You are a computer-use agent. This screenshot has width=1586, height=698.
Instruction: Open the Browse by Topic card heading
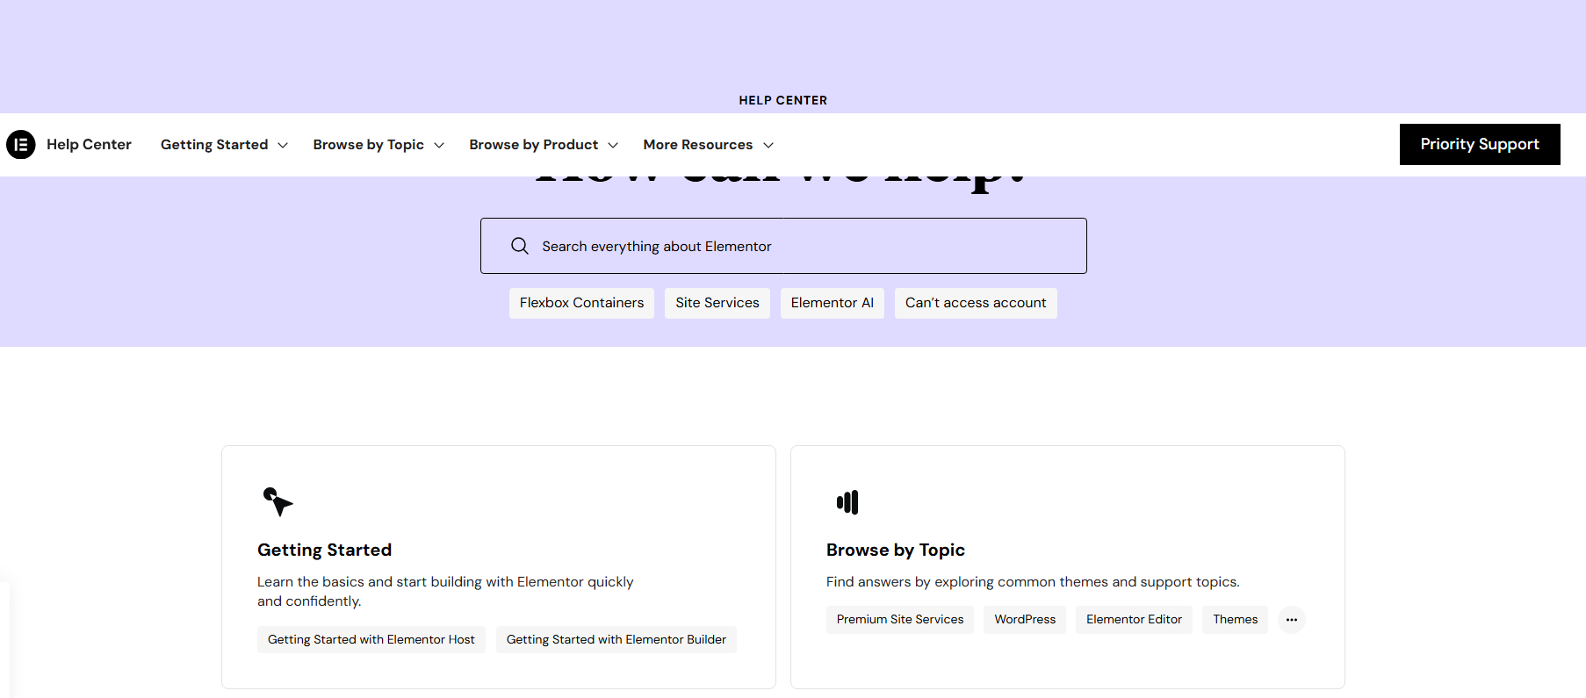click(896, 550)
